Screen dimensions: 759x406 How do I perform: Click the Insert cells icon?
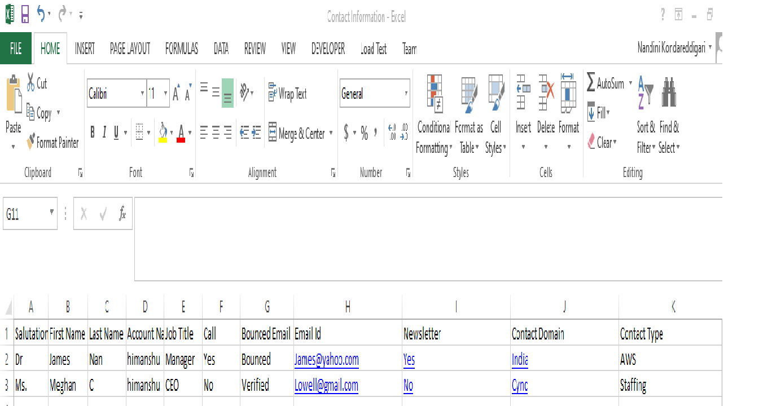coord(523,93)
